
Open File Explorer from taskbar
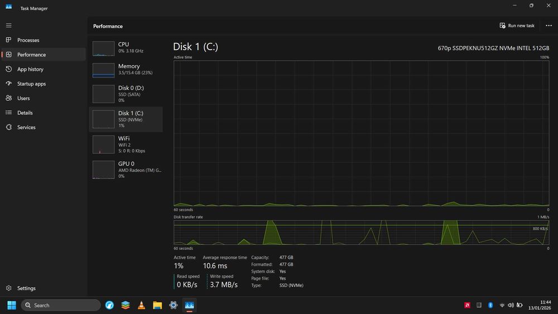pyautogui.click(x=157, y=305)
